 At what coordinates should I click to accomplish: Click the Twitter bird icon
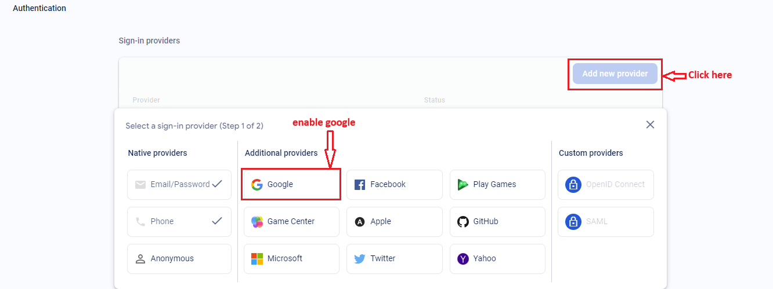point(360,259)
